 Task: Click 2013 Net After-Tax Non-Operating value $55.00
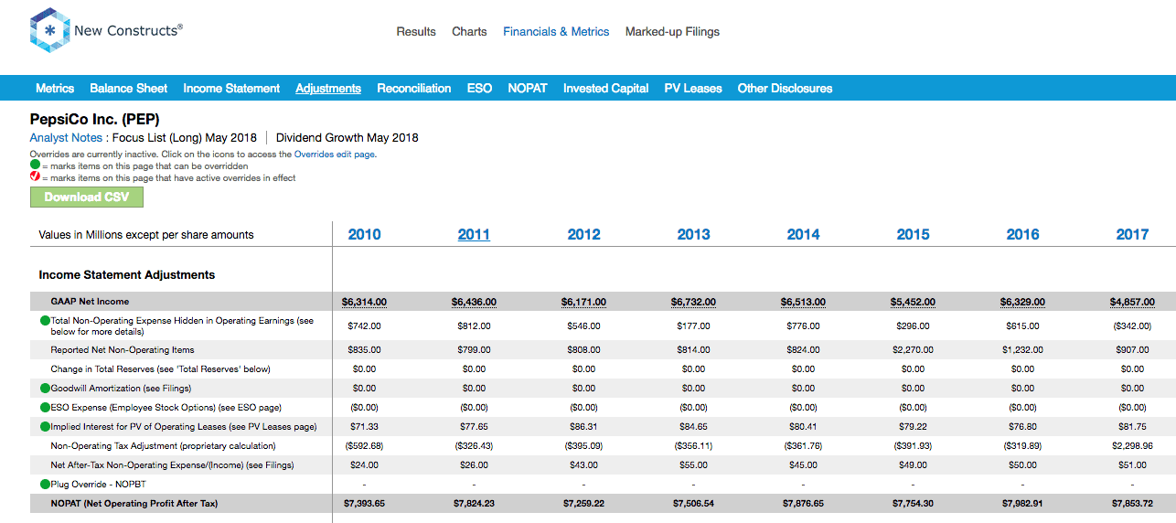point(693,465)
